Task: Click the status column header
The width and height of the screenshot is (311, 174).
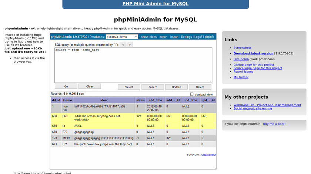Action: coord(140,100)
